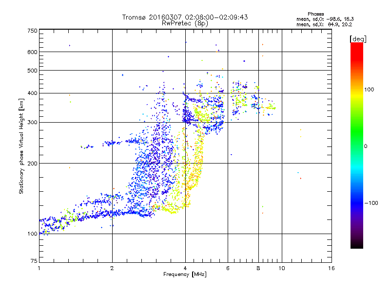Click the x-axis label 'Frequency [MHz]'

click(x=185, y=274)
